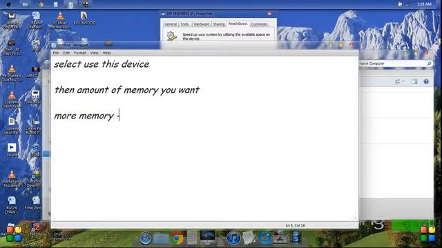Click the colorful squares icon in top bar
The width and height of the screenshot is (442, 248).
tap(85, 4)
